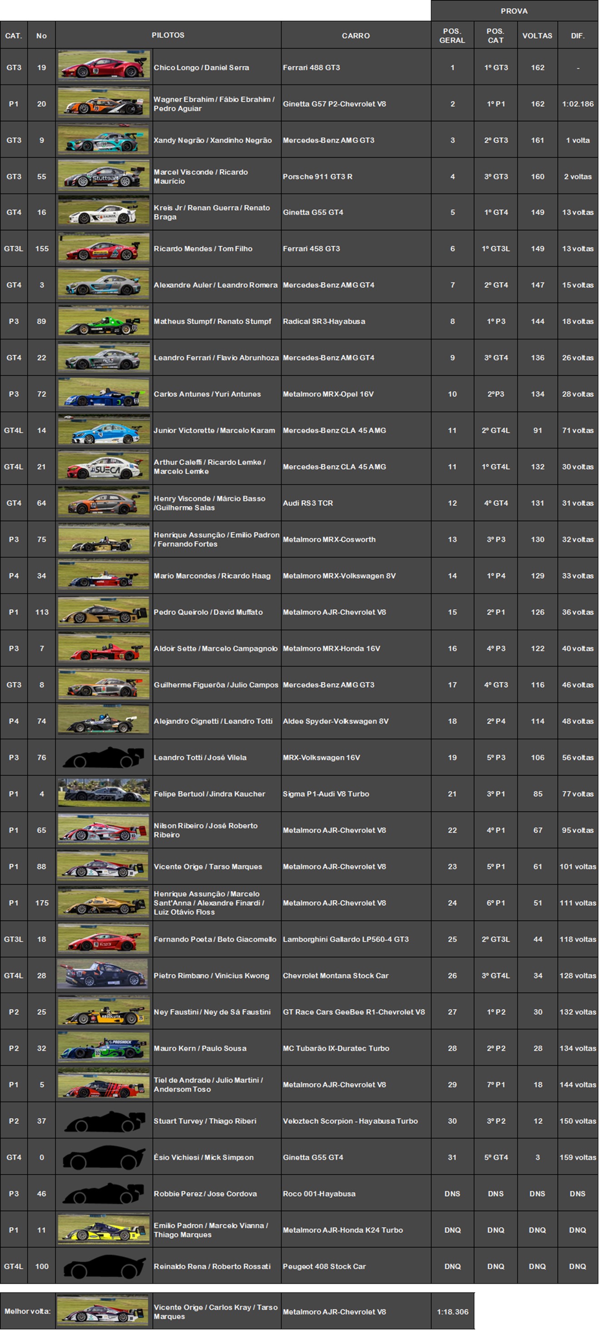The width and height of the screenshot is (599, 1330).
Task: Click the PILOTOS column header
Action: 168,35
